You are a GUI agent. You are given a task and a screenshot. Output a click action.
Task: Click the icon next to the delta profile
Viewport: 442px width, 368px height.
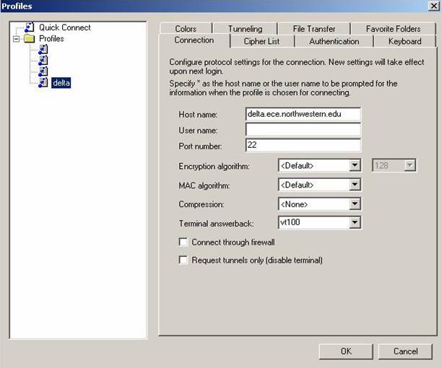point(43,82)
